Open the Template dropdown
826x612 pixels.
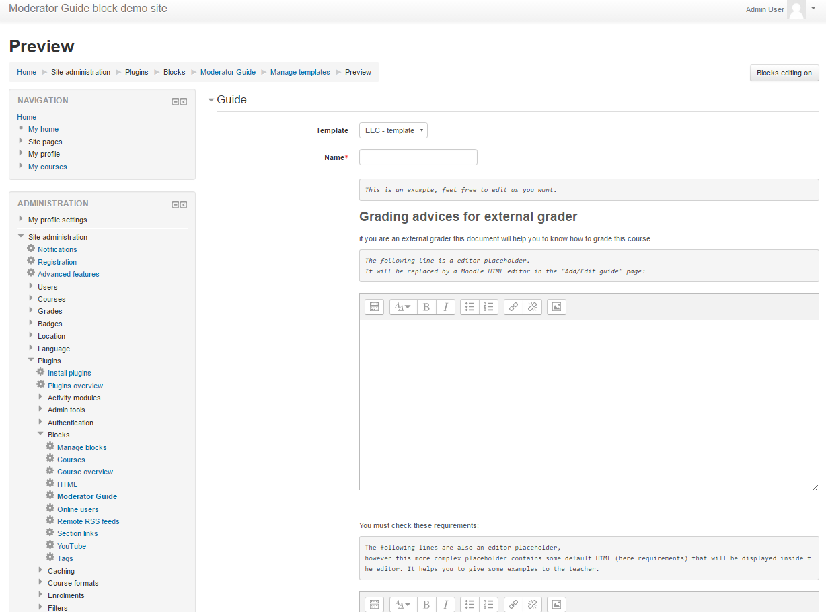click(x=393, y=130)
